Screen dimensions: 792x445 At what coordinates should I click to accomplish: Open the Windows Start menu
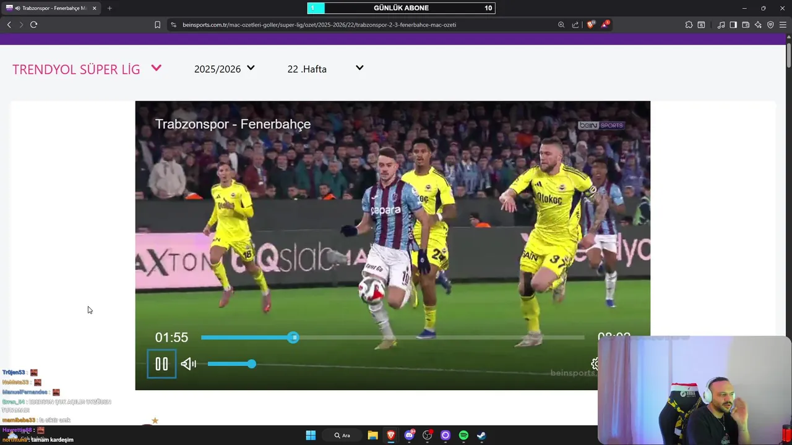pyautogui.click(x=311, y=435)
